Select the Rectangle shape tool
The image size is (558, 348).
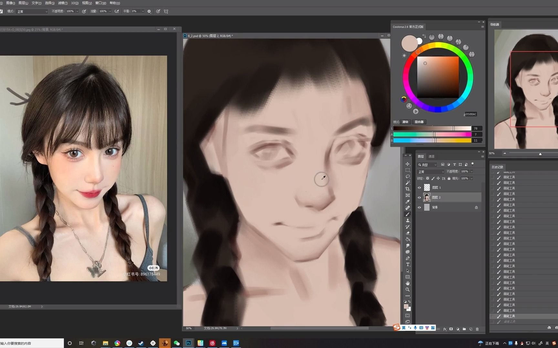[x=408, y=277]
